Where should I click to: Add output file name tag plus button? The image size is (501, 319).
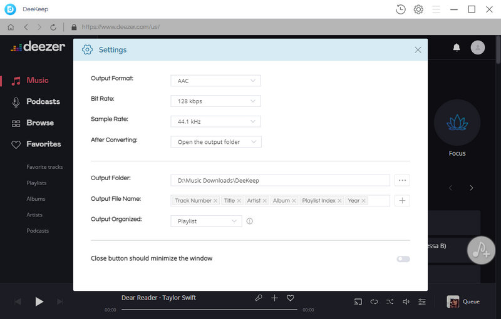coord(402,201)
